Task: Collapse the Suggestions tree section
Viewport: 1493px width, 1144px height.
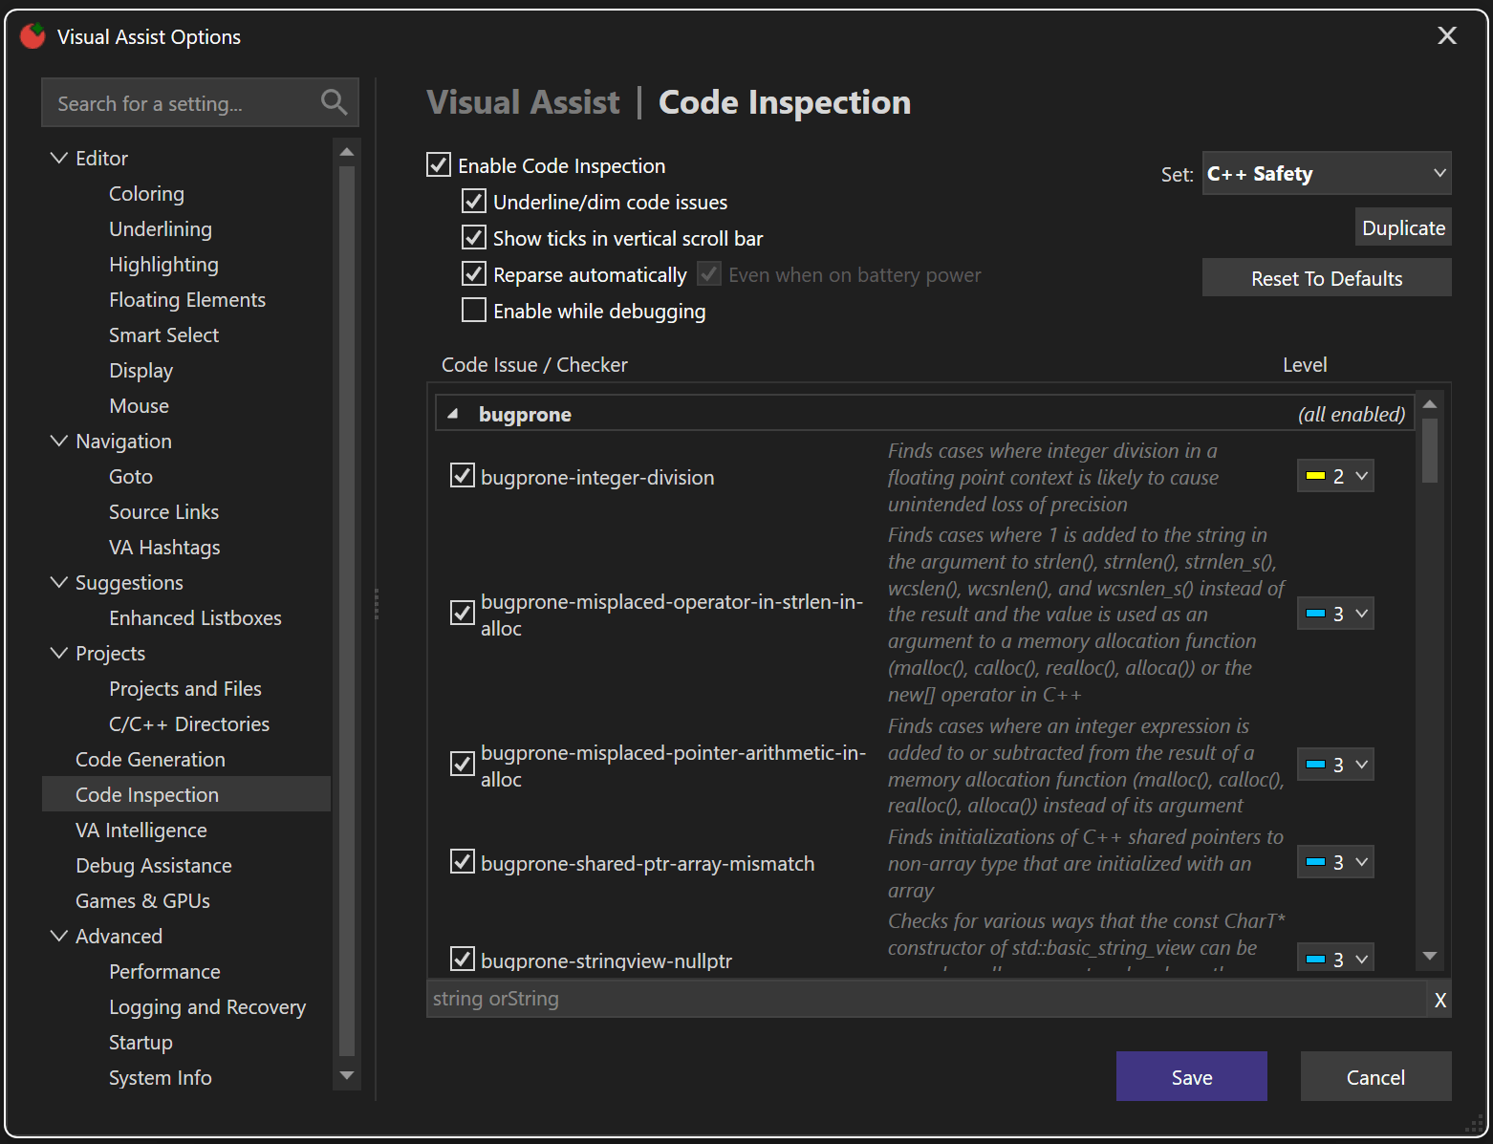Action: click(59, 582)
